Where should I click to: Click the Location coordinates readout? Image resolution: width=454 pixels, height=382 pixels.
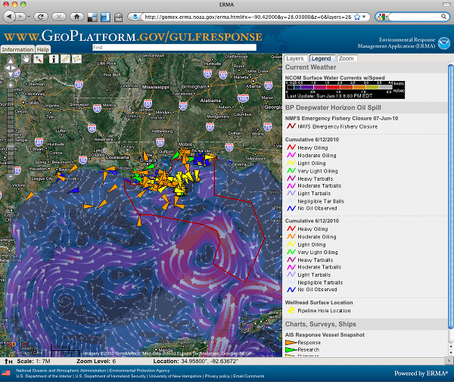pos(195,361)
